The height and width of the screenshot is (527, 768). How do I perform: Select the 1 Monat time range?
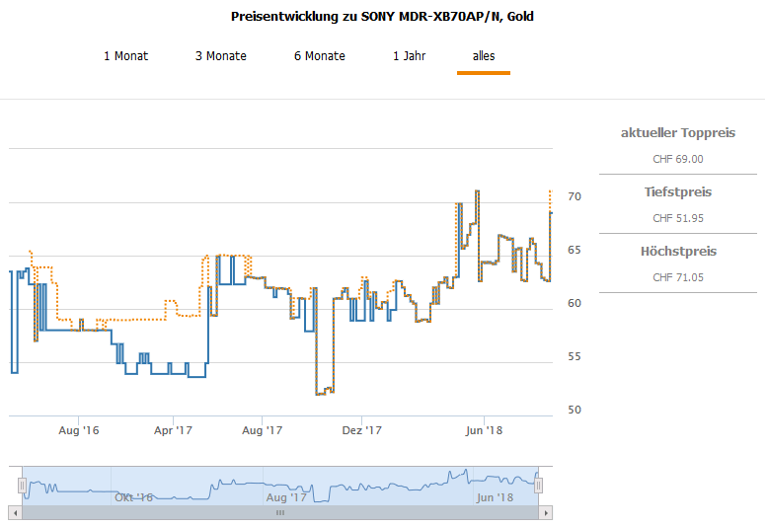coord(125,56)
